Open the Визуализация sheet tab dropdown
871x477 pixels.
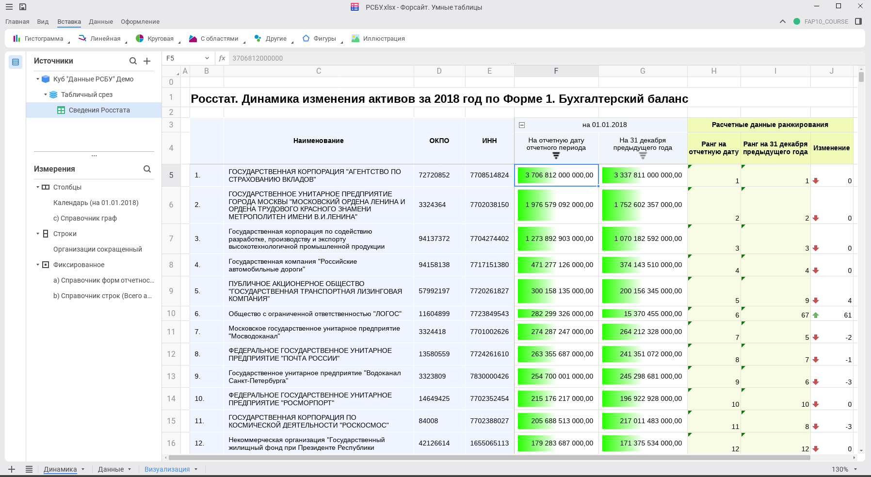196,469
